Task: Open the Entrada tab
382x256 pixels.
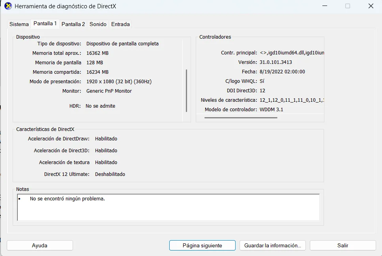Action: click(120, 24)
